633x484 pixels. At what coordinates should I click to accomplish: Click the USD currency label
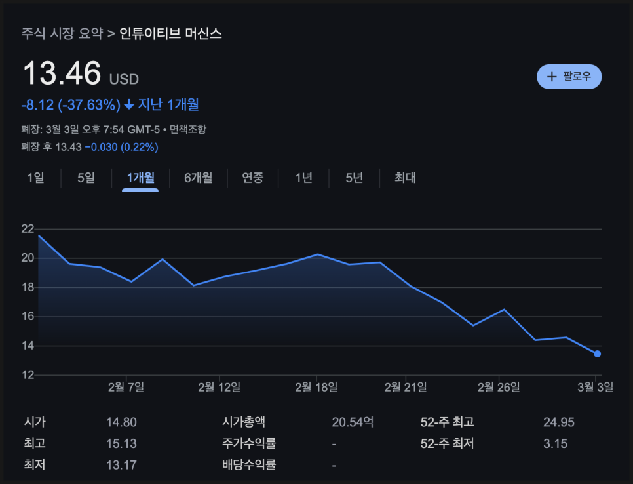point(124,79)
